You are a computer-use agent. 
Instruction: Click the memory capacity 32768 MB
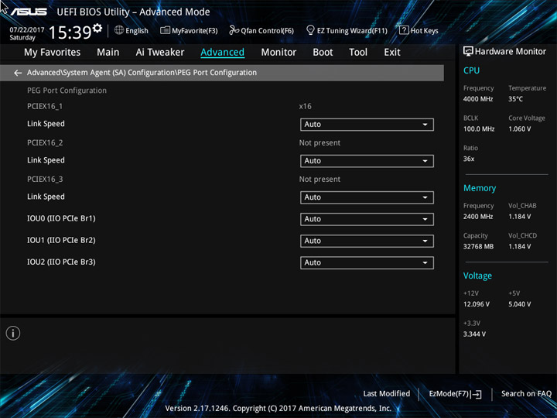[479, 246]
